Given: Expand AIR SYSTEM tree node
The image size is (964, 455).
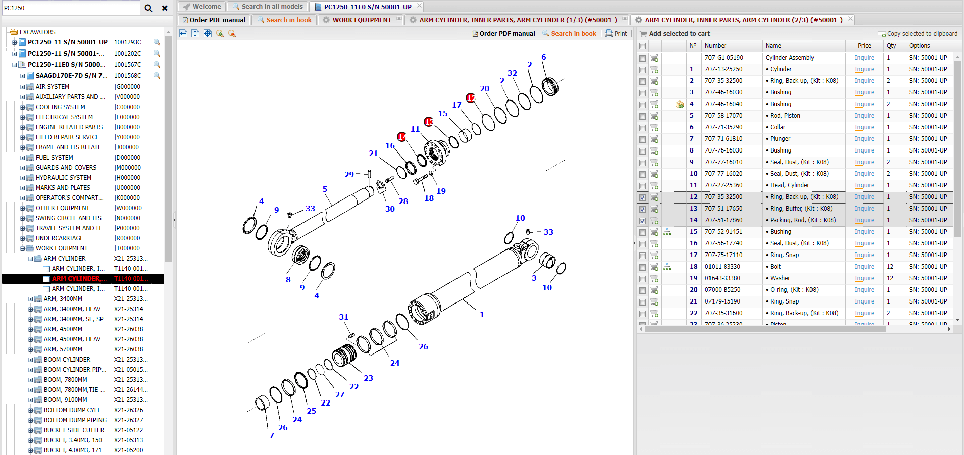Looking at the screenshot, I should (x=22, y=87).
